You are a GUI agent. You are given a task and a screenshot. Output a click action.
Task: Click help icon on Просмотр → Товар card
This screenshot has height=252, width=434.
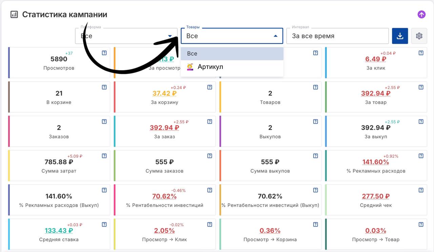click(421, 224)
